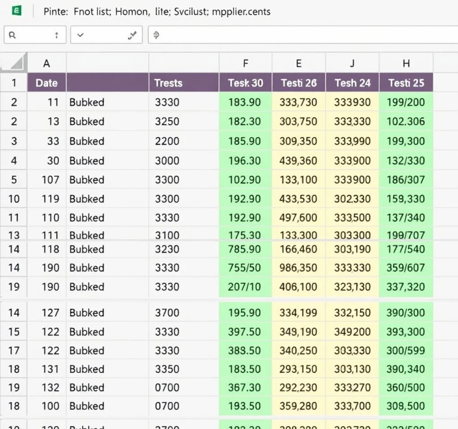The height and width of the screenshot is (429, 458).
Task: Click the up-down arrow in name box
Action: coord(56,35)
